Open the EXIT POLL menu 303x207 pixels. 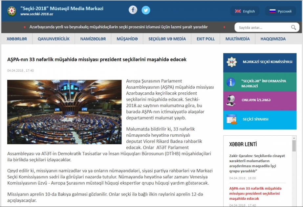pyautogui.click(x=206, y=39)
